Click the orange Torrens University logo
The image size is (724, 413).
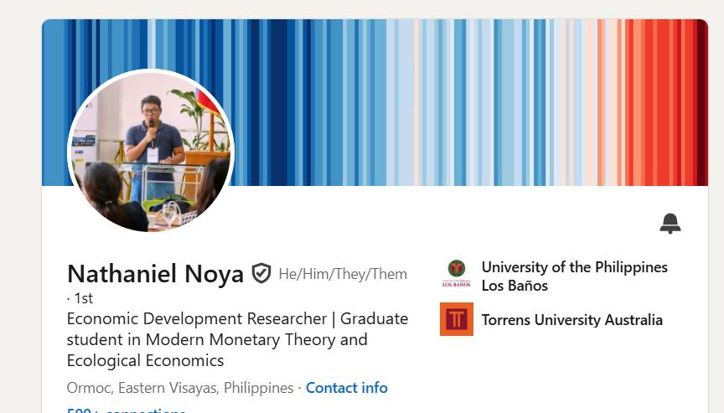click(x=457, y=319)
